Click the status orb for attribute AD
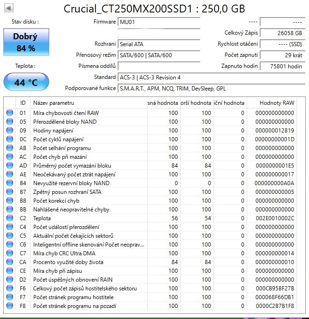This screenshot has height=319, width=309. coord(10,165)
